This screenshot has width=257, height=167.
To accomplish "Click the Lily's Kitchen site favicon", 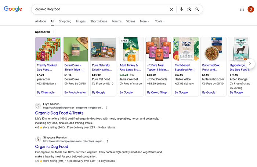I will point(38,106).
